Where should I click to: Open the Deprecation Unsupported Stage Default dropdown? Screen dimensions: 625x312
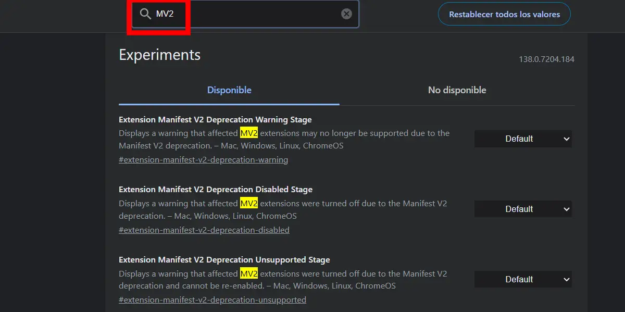523,280
